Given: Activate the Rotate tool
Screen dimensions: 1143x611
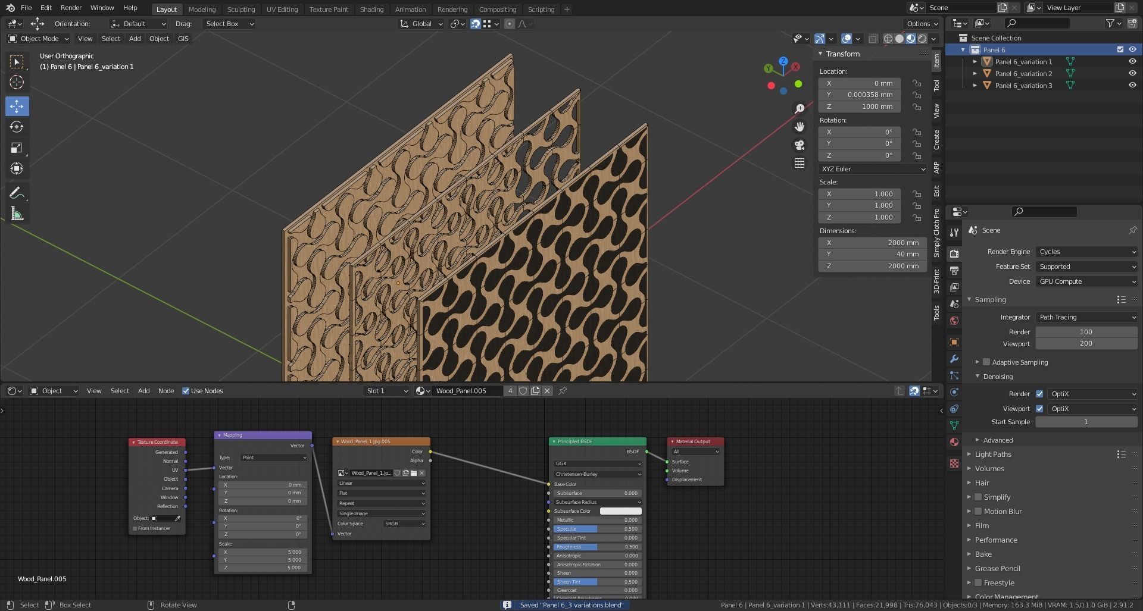Looking at the screenshot, I should click(x=17, y=127).
